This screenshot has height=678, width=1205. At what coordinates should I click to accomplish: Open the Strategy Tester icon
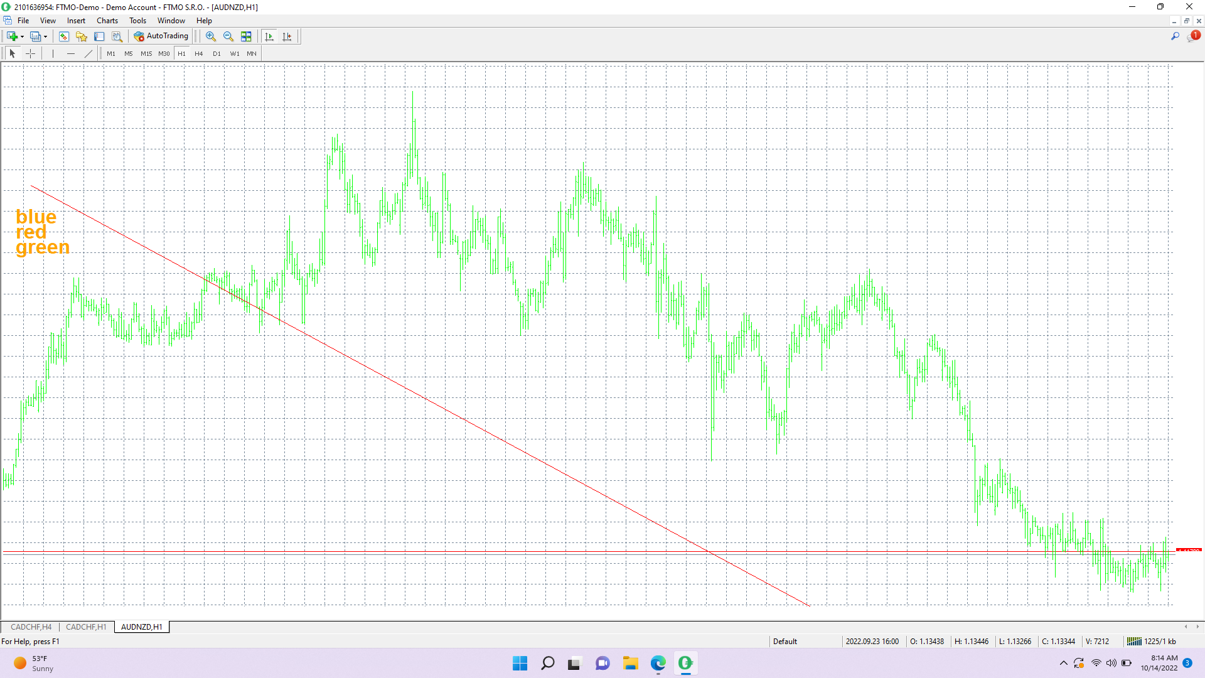(x=117, y=36)
